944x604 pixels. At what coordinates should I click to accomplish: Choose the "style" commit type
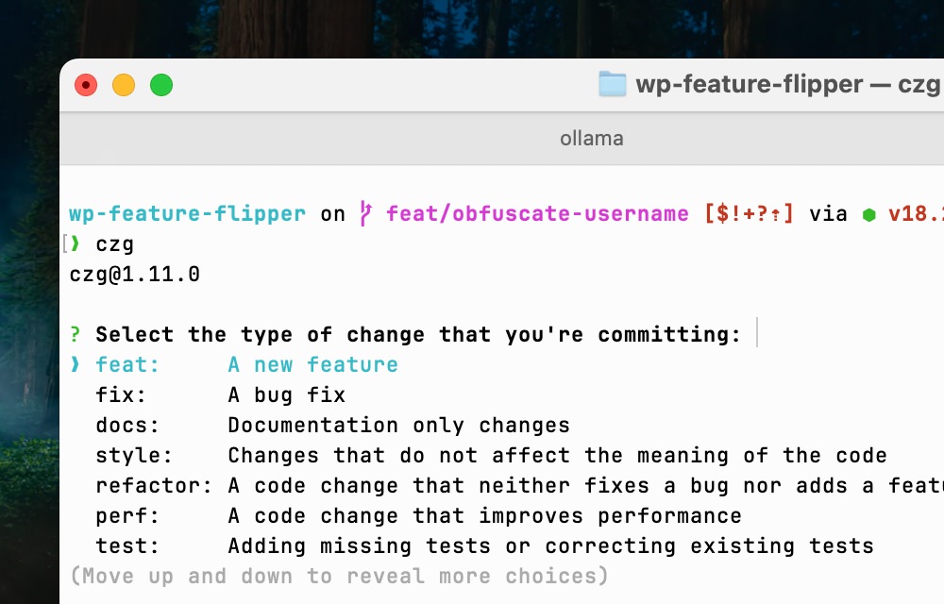pyautogui.click(x=134, y=456)
